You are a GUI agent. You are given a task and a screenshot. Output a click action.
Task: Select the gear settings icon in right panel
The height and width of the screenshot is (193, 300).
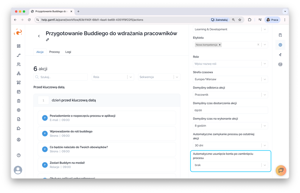[x=280, y=45]
